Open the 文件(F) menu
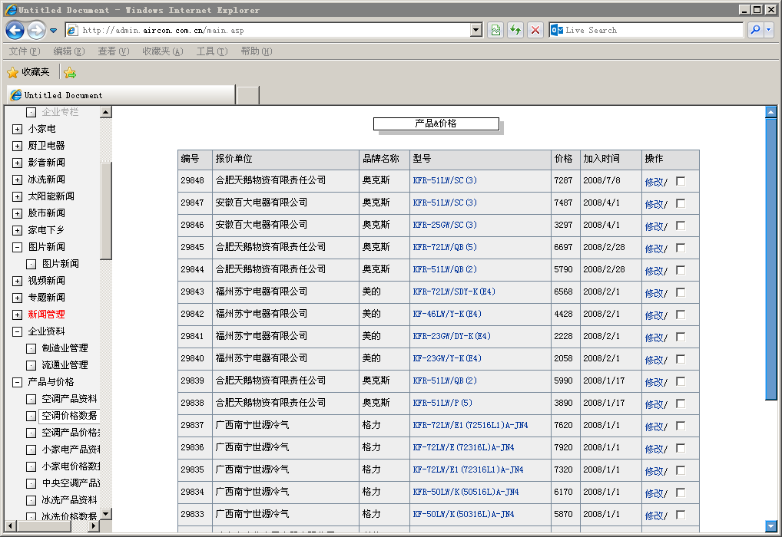 pyautogui.click(x=25, y=51)
